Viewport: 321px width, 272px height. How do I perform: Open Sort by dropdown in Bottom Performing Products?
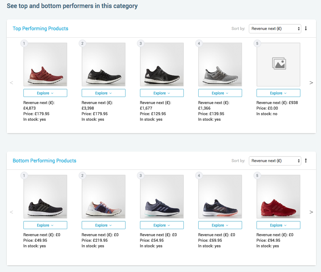tap(275, 161)
